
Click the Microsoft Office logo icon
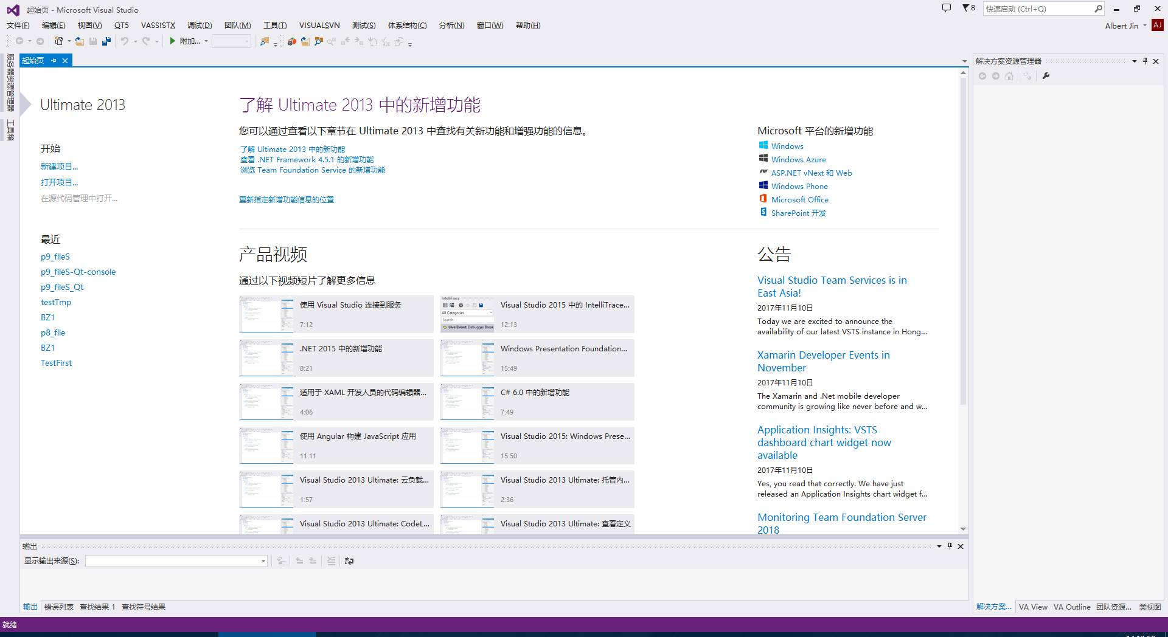(x=763, y=199)
